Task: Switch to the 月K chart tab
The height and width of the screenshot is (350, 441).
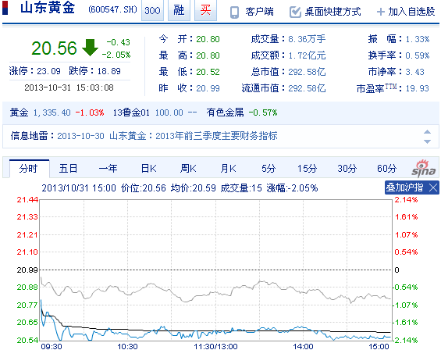Action: point(228,169)
